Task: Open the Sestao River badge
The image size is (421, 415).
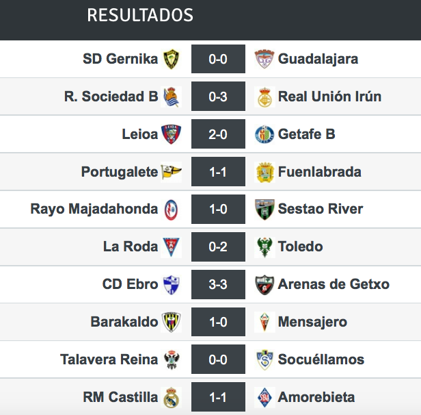Action: pos(264,210)
